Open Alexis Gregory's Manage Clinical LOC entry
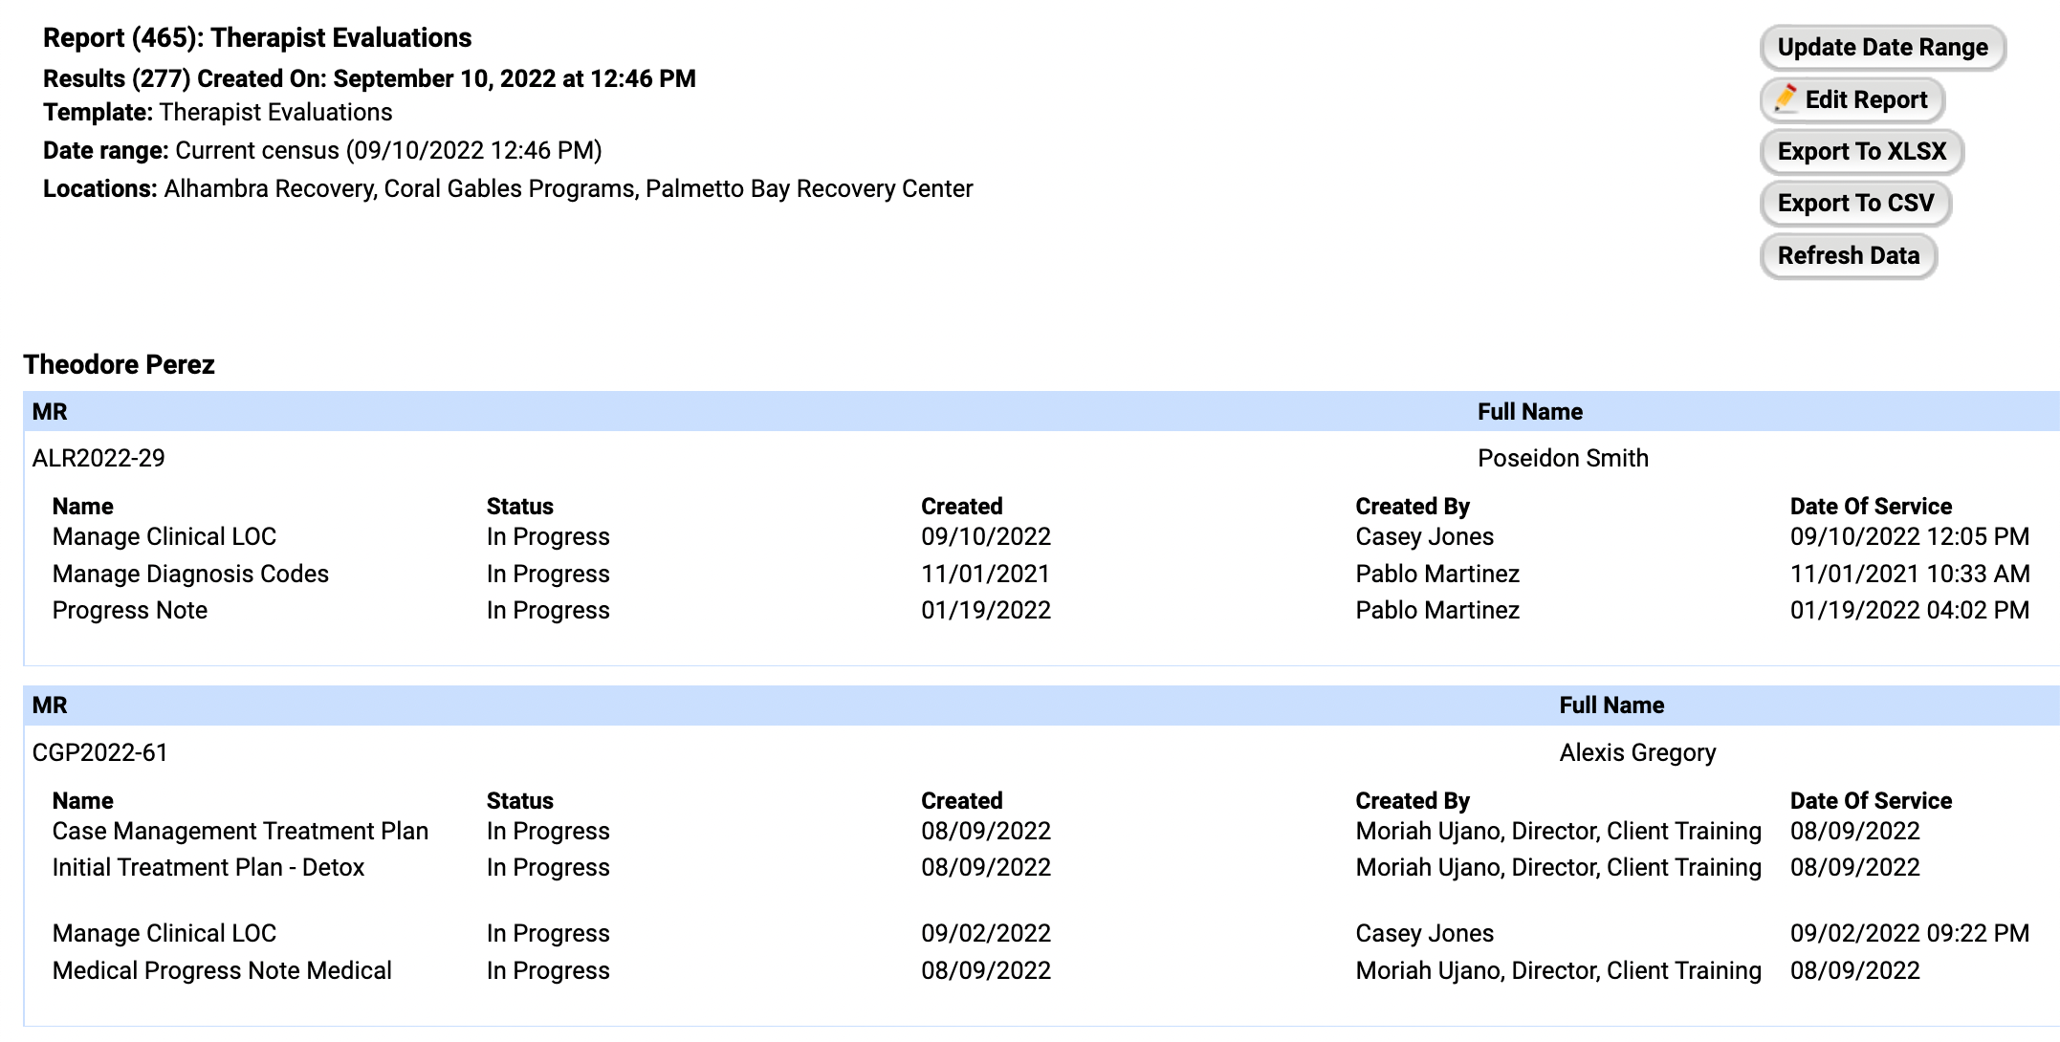 click(164, 933)
